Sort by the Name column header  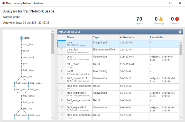coord(79,37)
